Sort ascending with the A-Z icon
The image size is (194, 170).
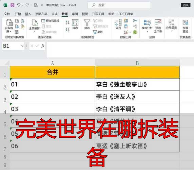pos(67,22)
